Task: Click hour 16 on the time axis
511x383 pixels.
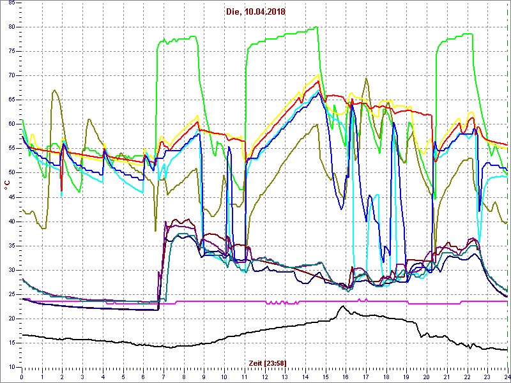Action: (346, 376)
